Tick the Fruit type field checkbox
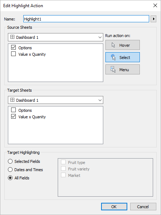 coord(63,162)
